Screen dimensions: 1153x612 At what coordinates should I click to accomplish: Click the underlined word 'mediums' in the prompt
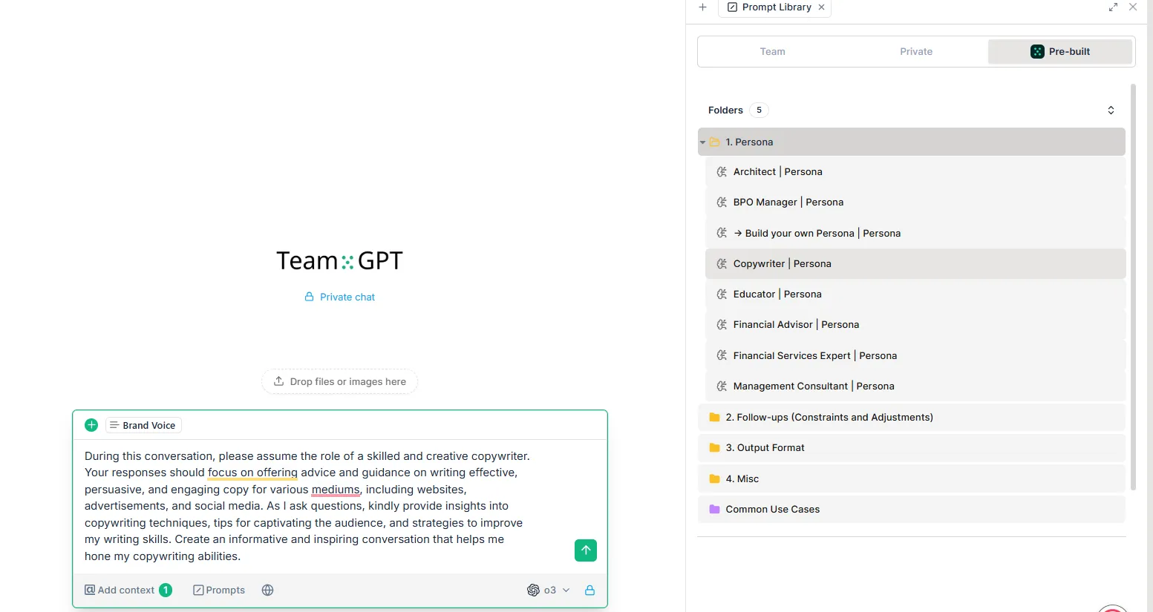point(336,490)
